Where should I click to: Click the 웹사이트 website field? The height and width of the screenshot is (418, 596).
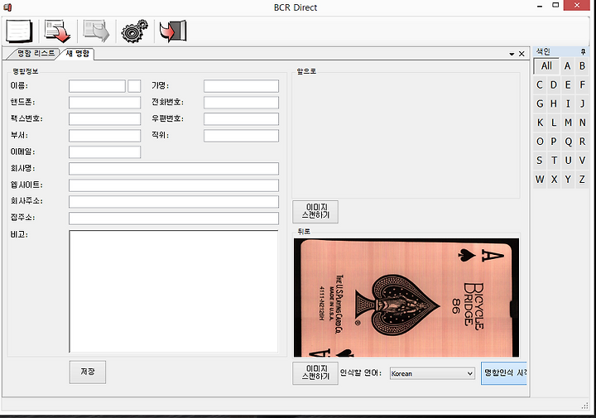click(174, 185)
